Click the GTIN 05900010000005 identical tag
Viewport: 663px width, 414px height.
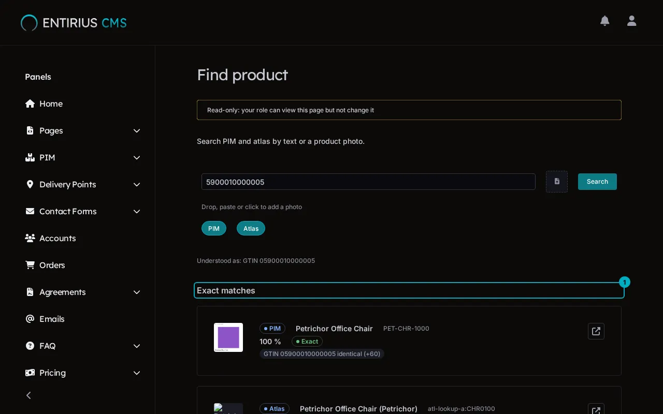(322, 354)
